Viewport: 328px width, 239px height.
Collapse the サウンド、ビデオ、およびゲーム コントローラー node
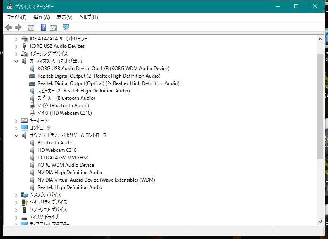17,136
